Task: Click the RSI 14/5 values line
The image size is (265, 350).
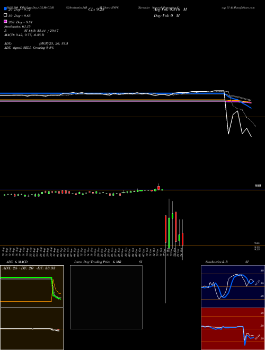Action: click(x=31, y=31)
